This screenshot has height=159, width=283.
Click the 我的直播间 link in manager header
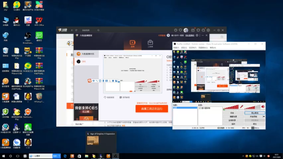190,36
